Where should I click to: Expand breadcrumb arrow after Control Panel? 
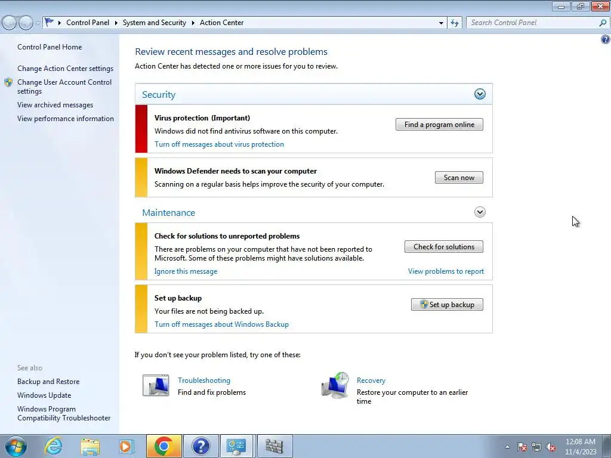[116, 23]
